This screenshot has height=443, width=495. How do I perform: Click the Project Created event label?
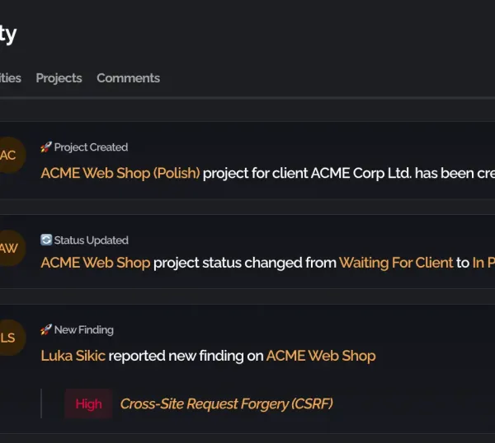[x=91, y=147]
